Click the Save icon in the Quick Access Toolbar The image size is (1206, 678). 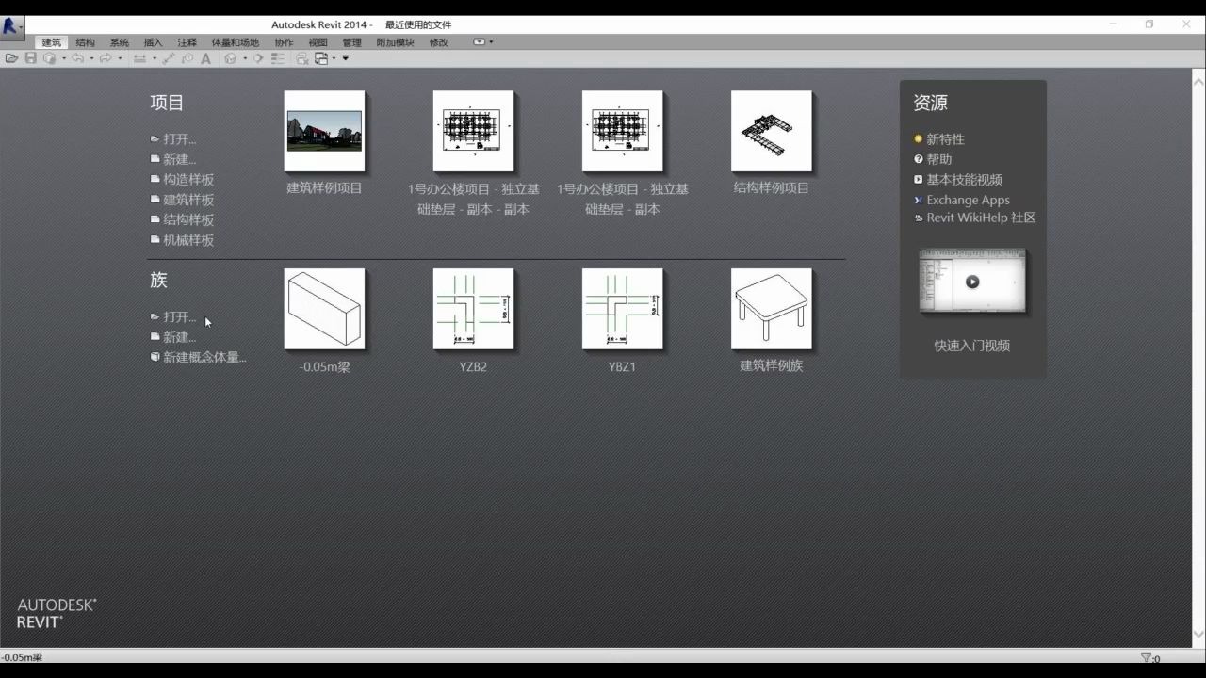tap(29, 57)
